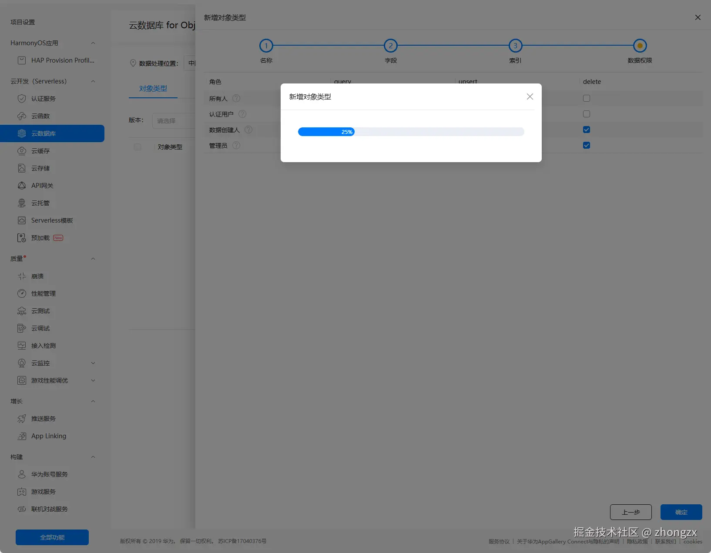The height and width of the screenshot is (553, 711).
Task: Open 关于华为AppGallery Connect与隐私的声明 link
Action: coord(568,541)
